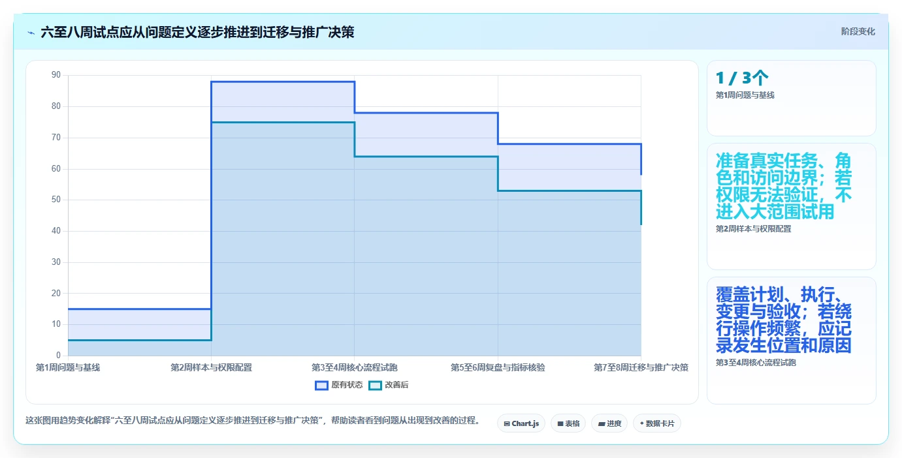Click the x-axis label 第5至6周复盘与指标核验
Screen dimensions: 902x458
coord(498,367)
